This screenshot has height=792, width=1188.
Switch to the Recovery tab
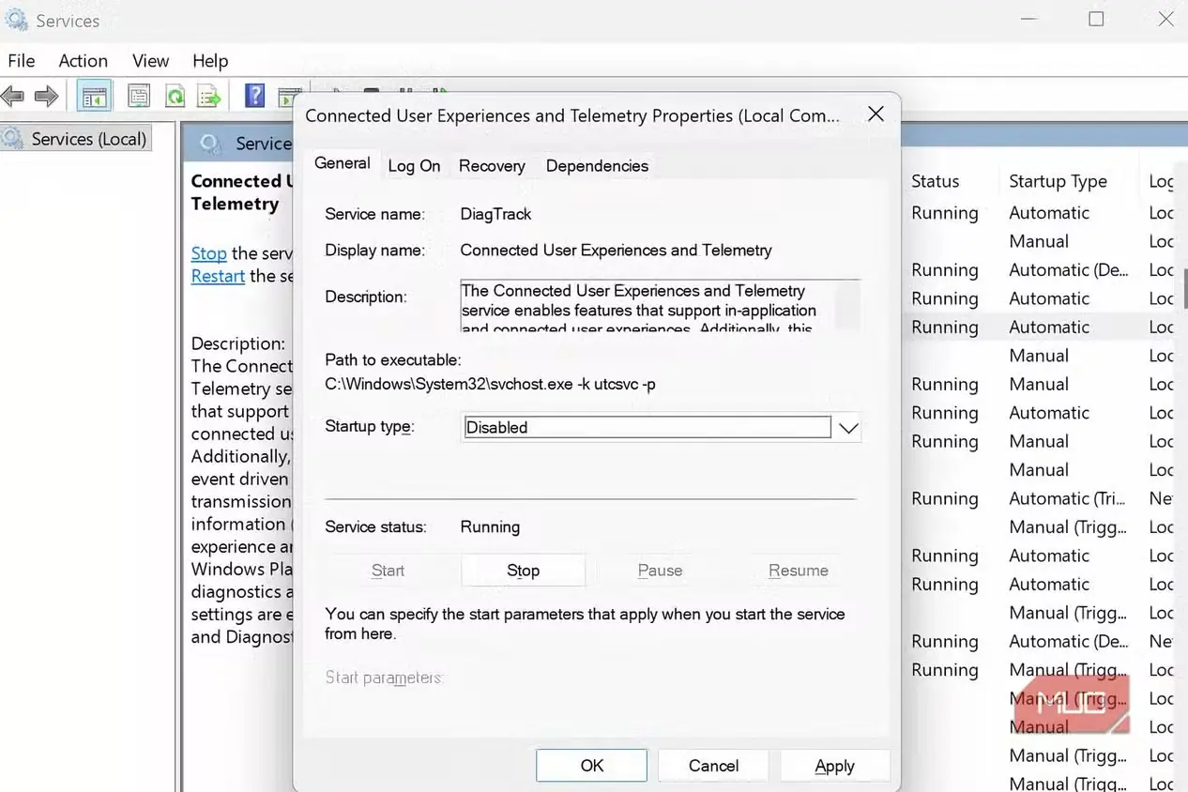[x=492, y=166]
